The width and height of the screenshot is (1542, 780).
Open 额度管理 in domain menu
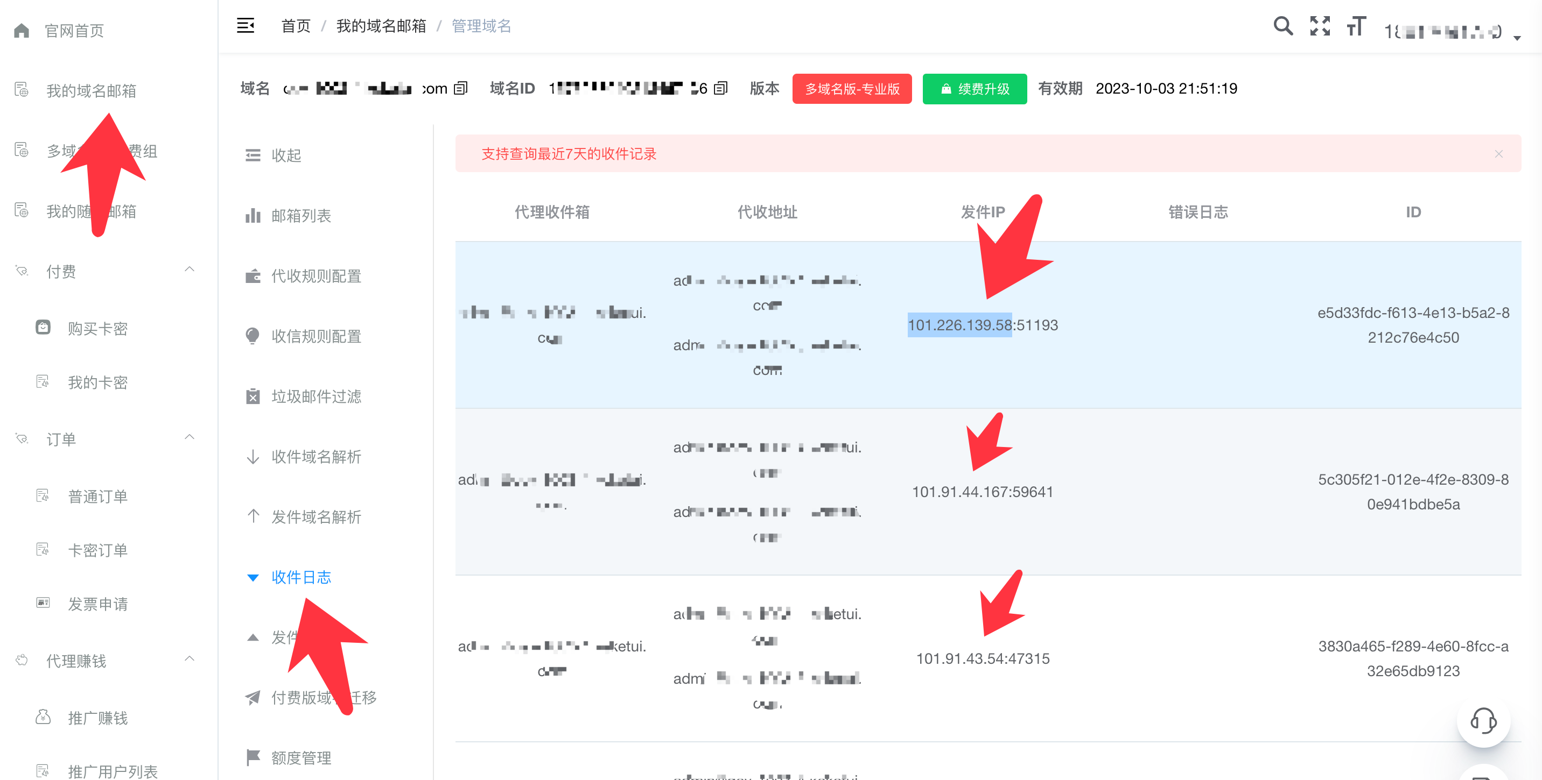(301, 758)
